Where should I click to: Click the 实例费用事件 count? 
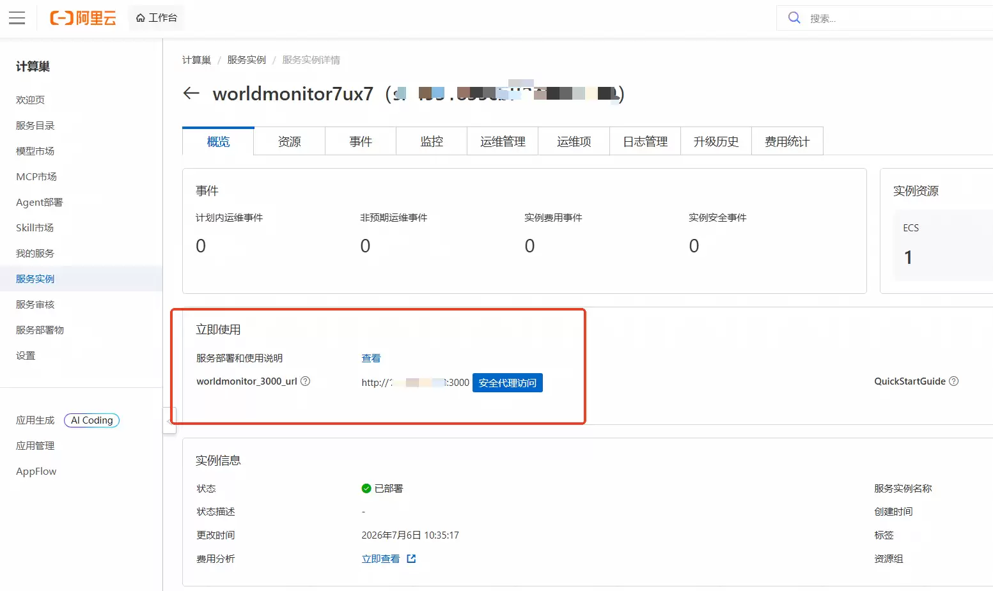point(529,246)
